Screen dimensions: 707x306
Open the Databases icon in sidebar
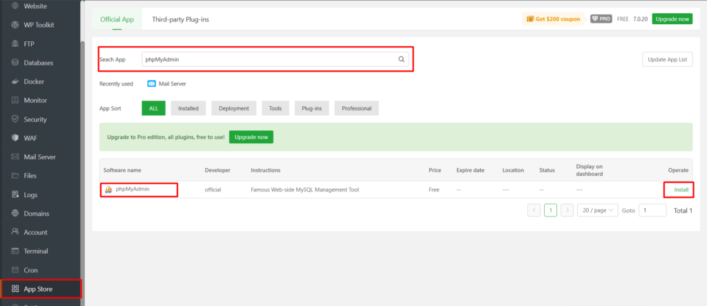click(15, 63)
